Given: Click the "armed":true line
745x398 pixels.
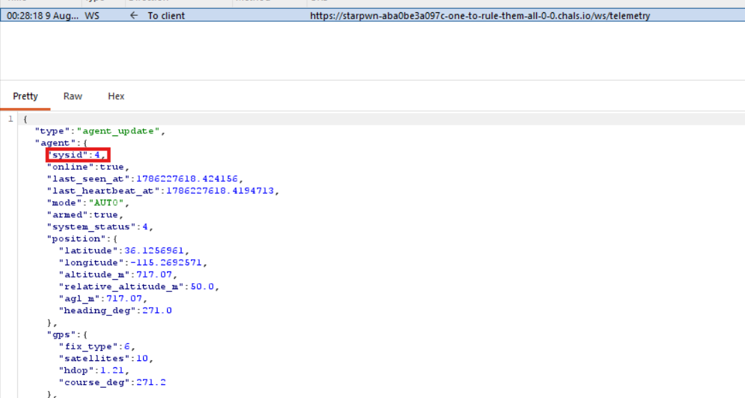Looking at the screenshot, I should click(x=85, y=215).
